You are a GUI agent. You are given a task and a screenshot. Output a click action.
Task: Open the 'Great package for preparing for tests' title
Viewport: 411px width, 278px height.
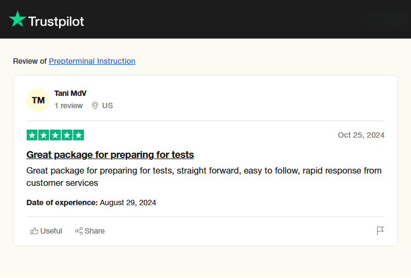click(110, 155)
